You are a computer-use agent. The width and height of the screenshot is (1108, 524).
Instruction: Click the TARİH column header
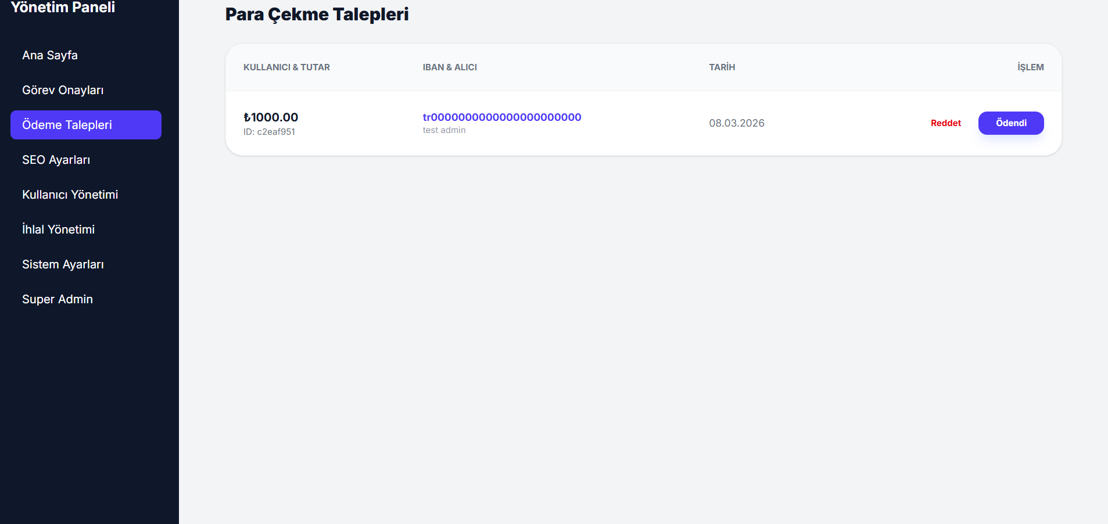coord(722,67)
